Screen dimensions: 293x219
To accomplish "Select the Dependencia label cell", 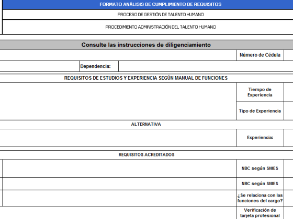I will pyautogui.click(x=99, y=66).
